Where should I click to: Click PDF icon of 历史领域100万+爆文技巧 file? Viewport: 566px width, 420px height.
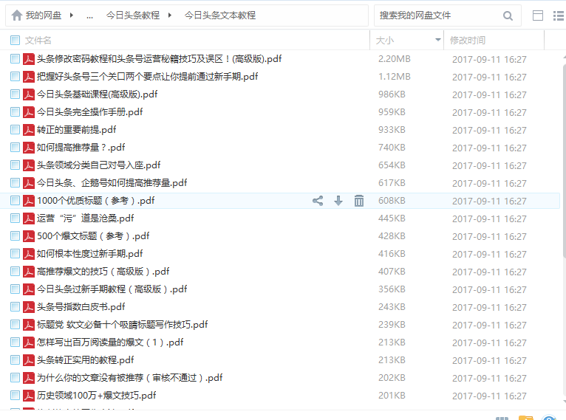click(29, 396)
